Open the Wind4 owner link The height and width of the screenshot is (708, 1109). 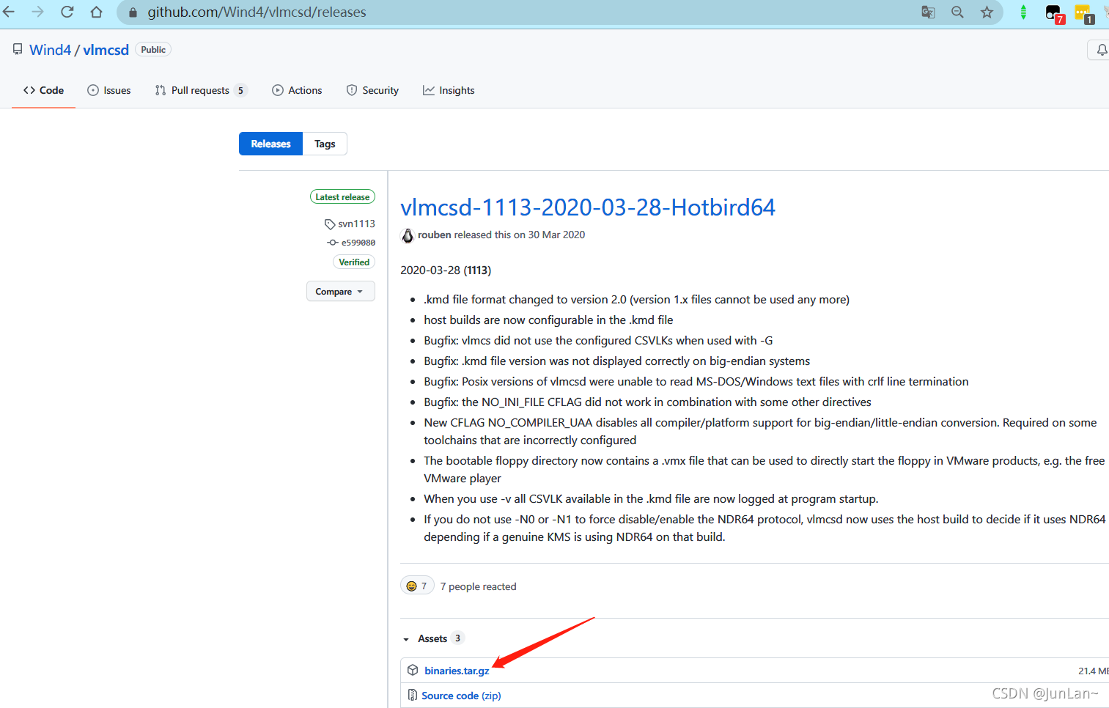click(x=50, y=50)
